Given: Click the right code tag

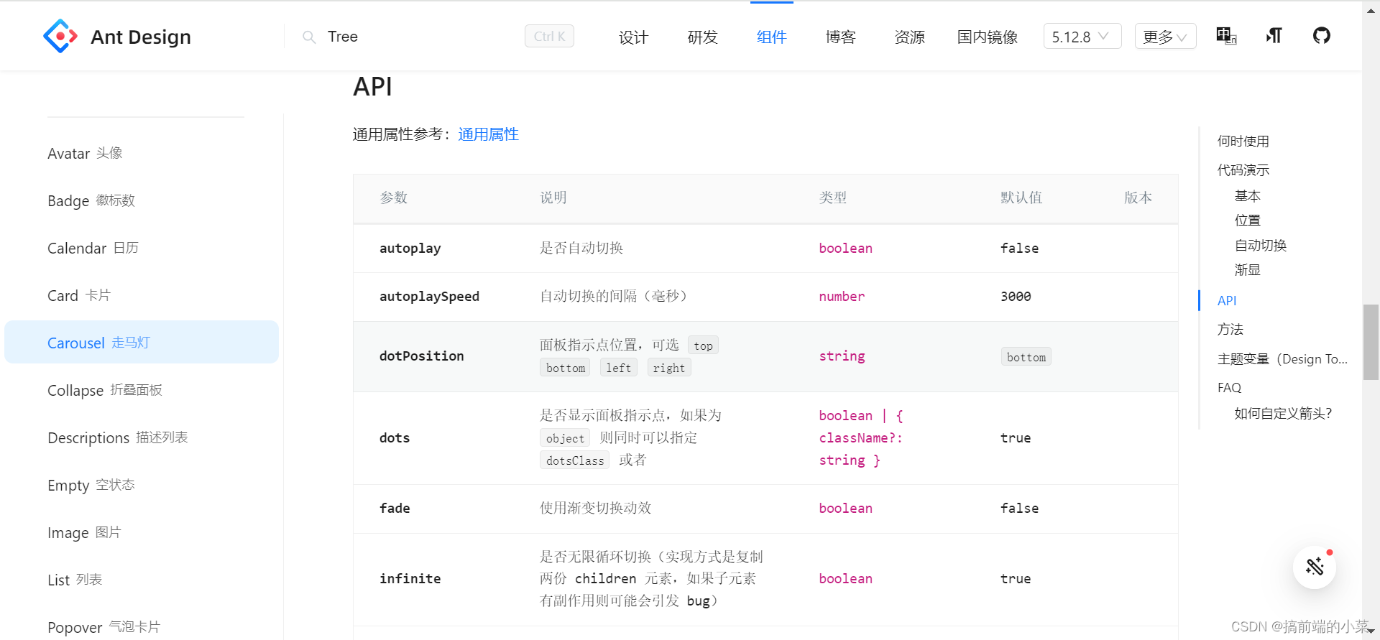Looking at the screenshot, I should point(668,368).
